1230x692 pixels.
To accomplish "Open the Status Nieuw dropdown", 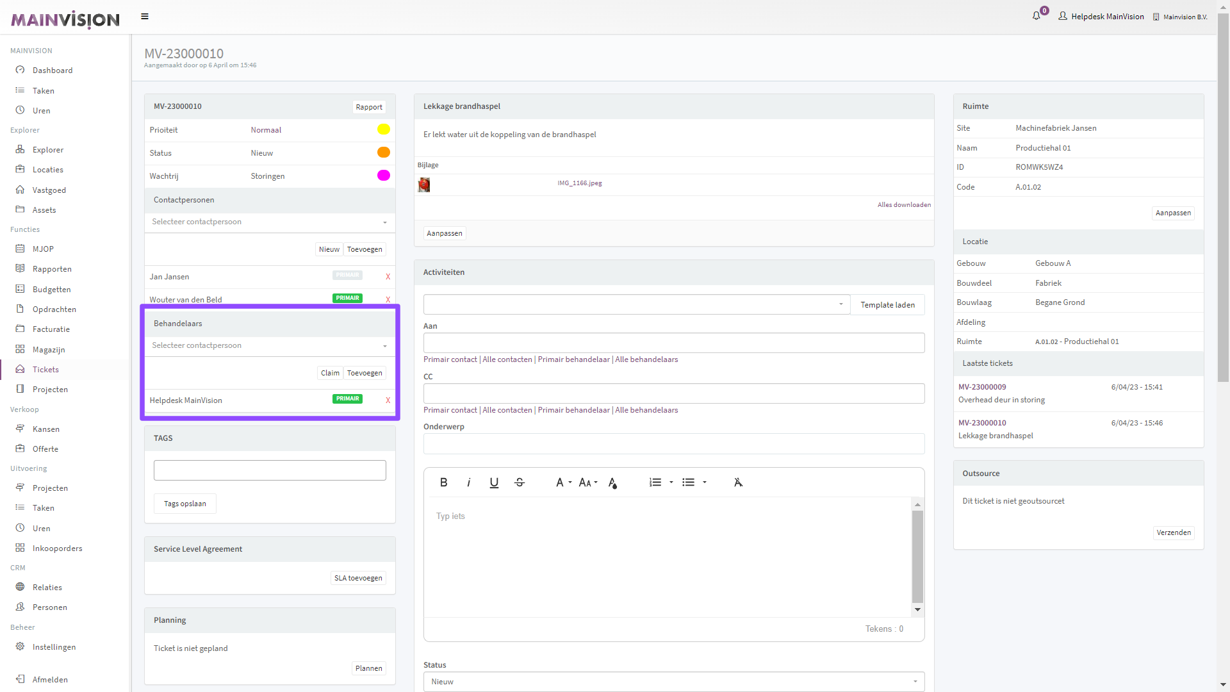I will coord(673,682).
